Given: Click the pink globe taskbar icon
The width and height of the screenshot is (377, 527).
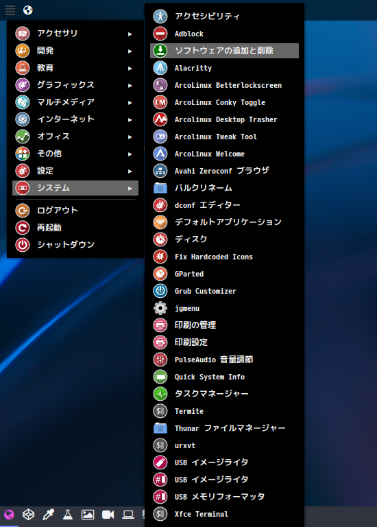Looking at the screenshot, I should pyautogui.click(x=9, y=514).
